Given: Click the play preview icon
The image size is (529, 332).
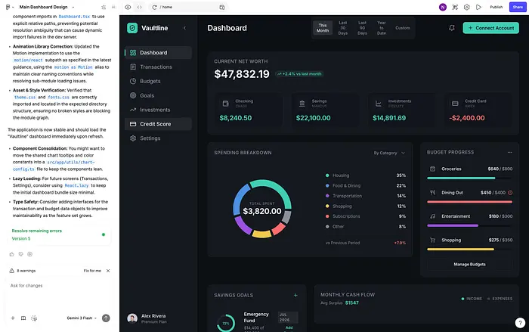Looking at the screenshot, I should (478, 7).
